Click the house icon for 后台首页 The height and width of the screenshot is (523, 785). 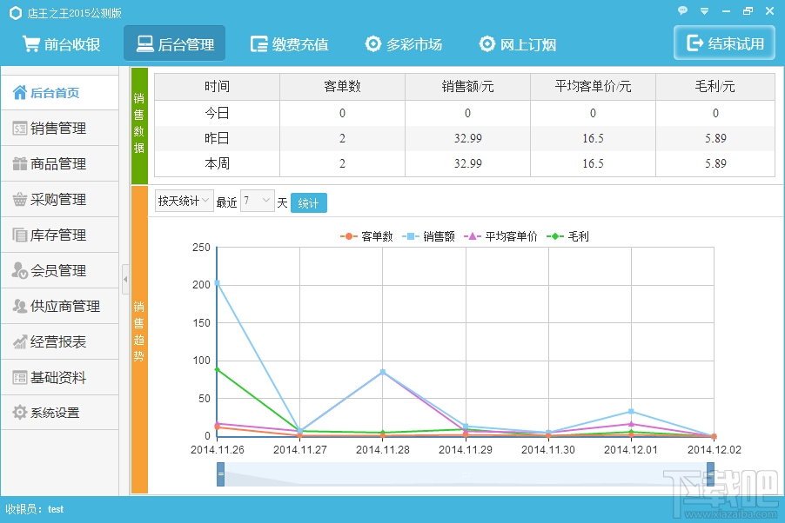point(19,92)
